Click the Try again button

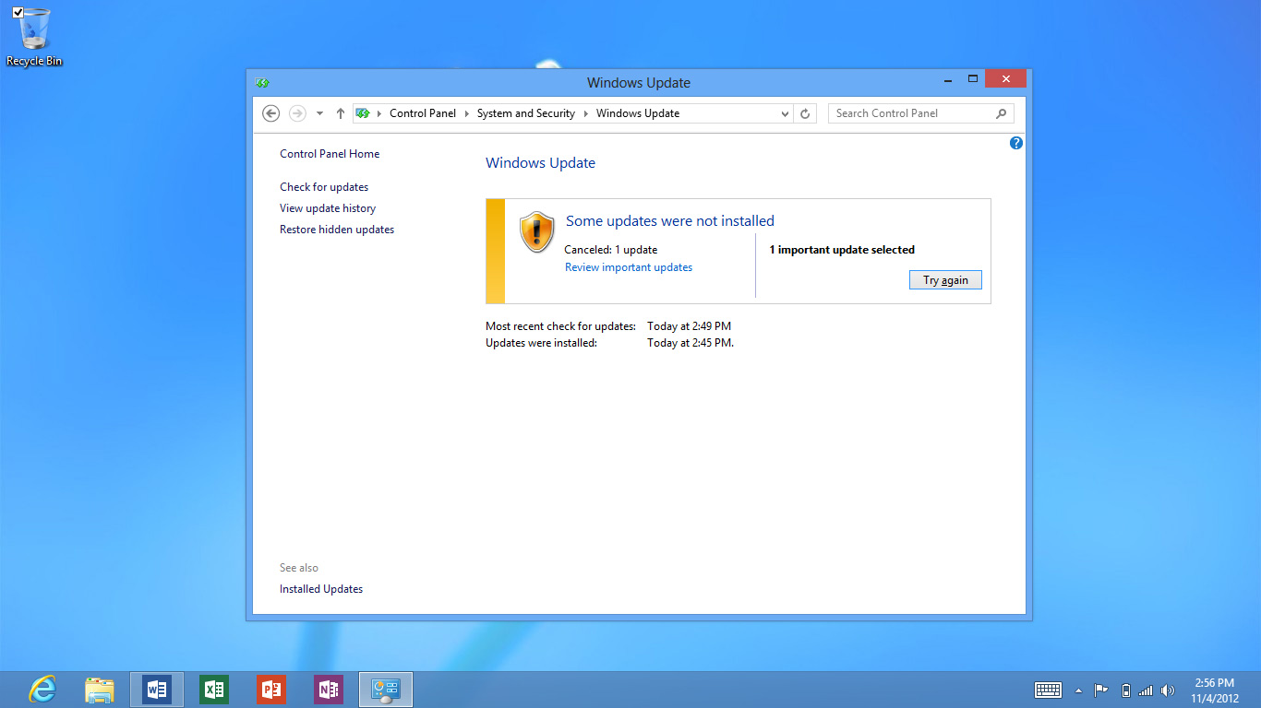945,280
